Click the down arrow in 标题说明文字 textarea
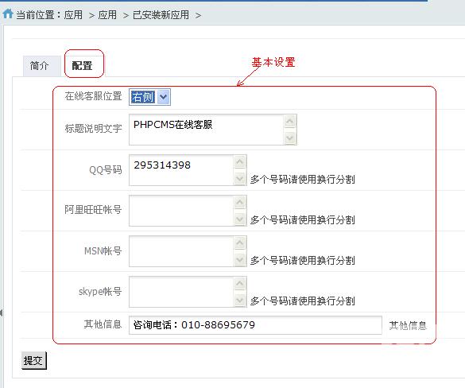This screenshot has height=388, width=465. point(290,138)
